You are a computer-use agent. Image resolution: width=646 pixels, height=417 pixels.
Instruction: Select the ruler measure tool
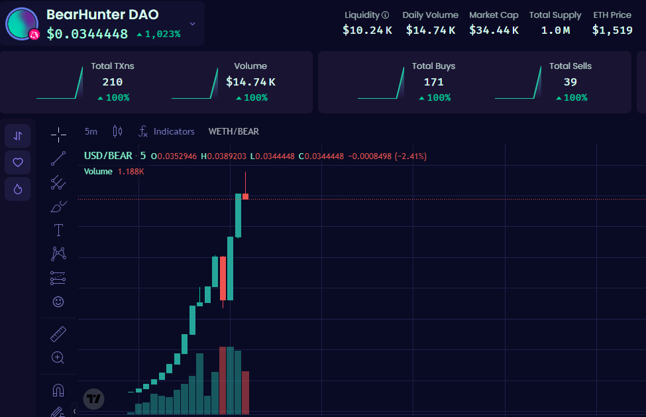[58, 334]
